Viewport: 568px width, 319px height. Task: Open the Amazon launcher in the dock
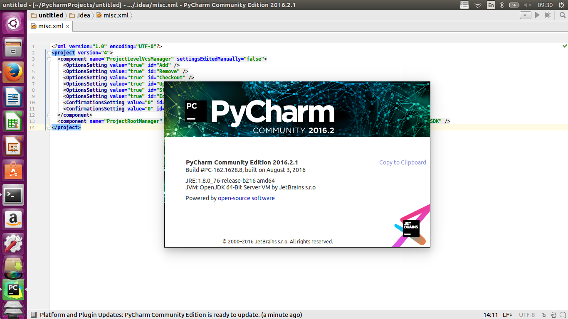(14, 219)
